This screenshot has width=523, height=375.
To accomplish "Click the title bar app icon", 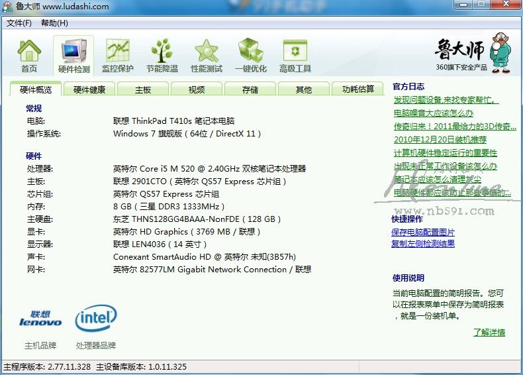I will (7, 6).
